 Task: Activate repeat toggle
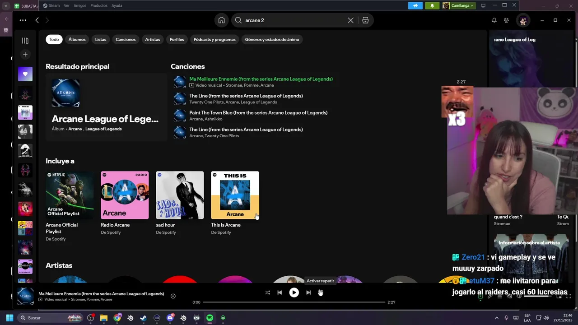click(321, 292)
